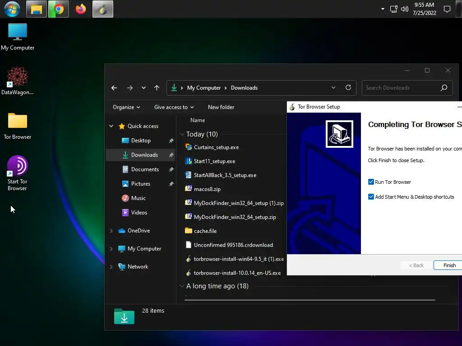Open Videos in navigation pane
The width and height of the screenshot is (462, 346).
coord(134,213)
